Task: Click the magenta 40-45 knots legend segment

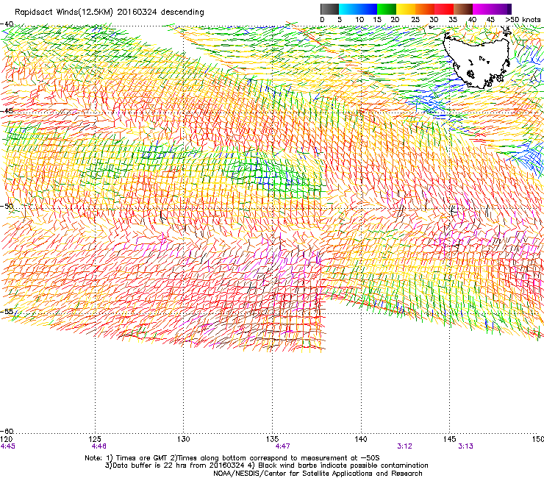Action: point(482,9)
